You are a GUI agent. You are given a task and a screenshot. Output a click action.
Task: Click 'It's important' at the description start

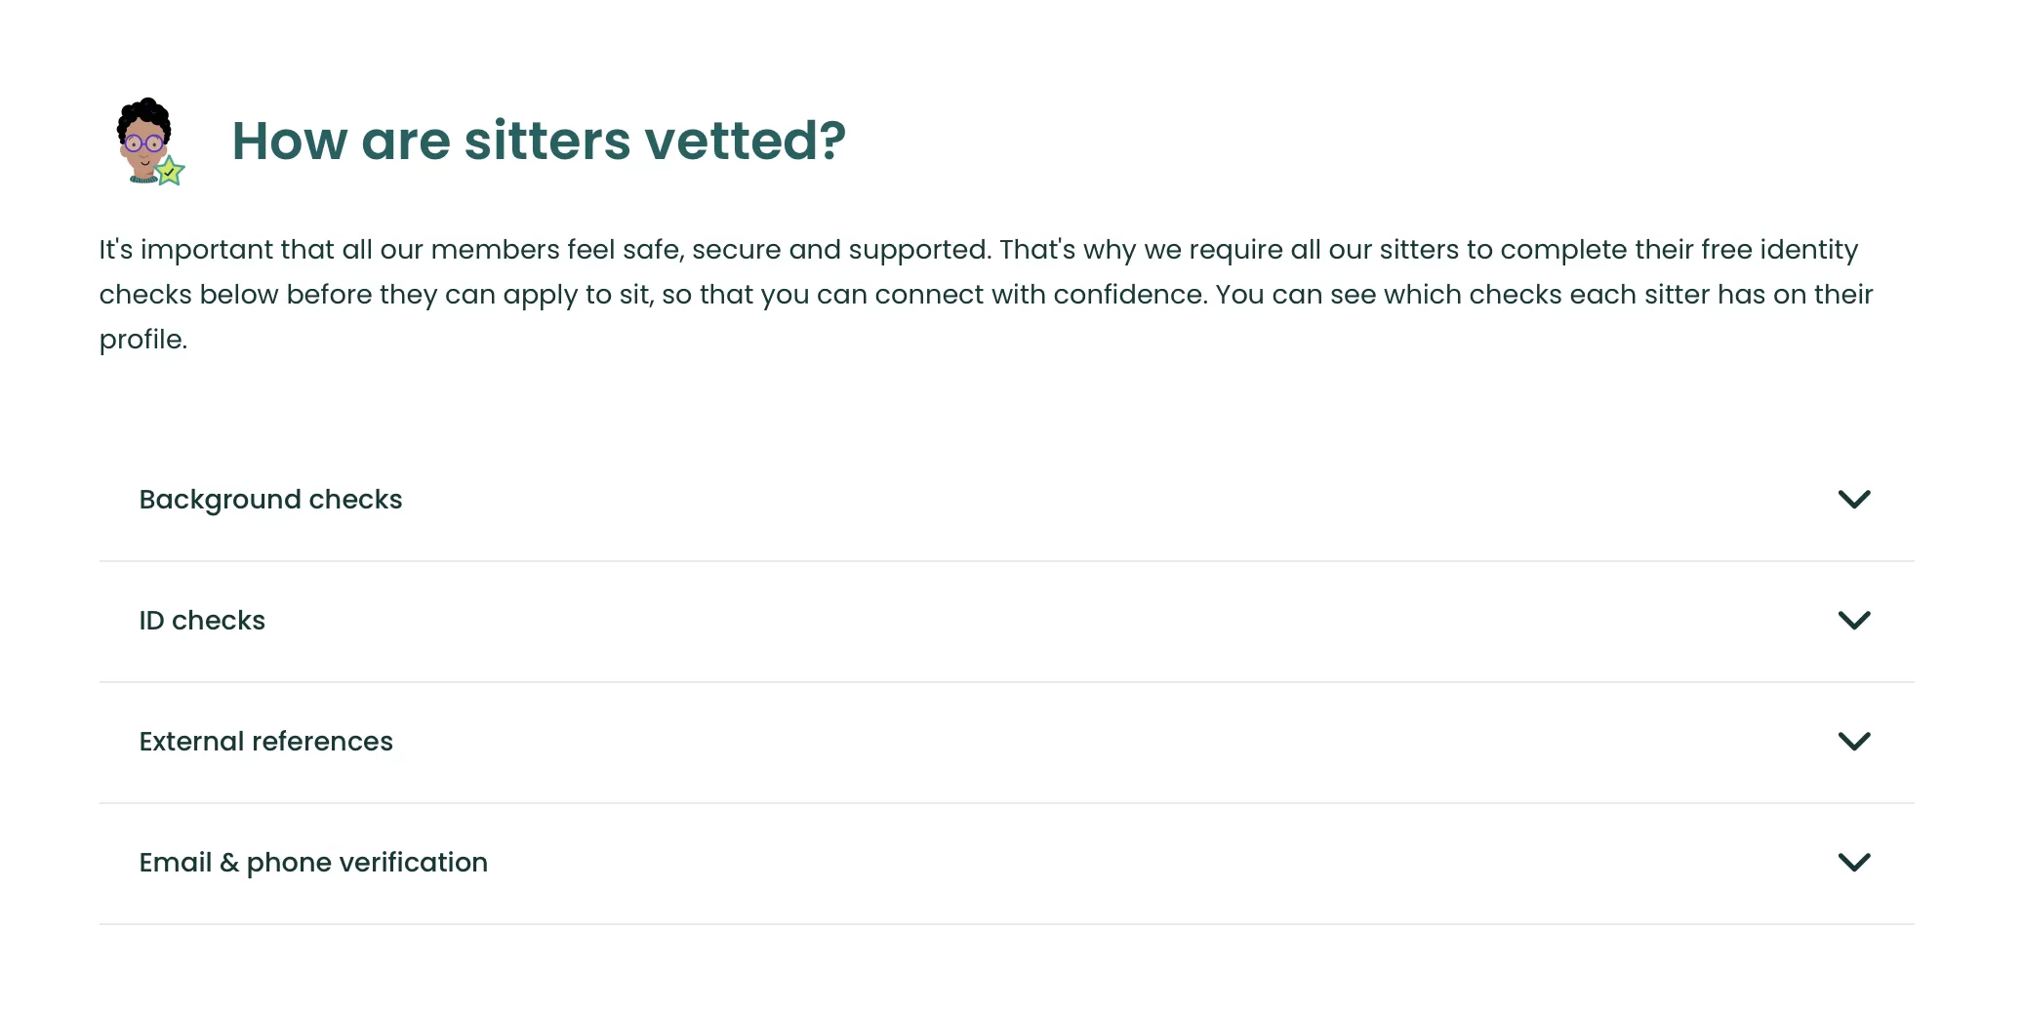click(185, 250)
